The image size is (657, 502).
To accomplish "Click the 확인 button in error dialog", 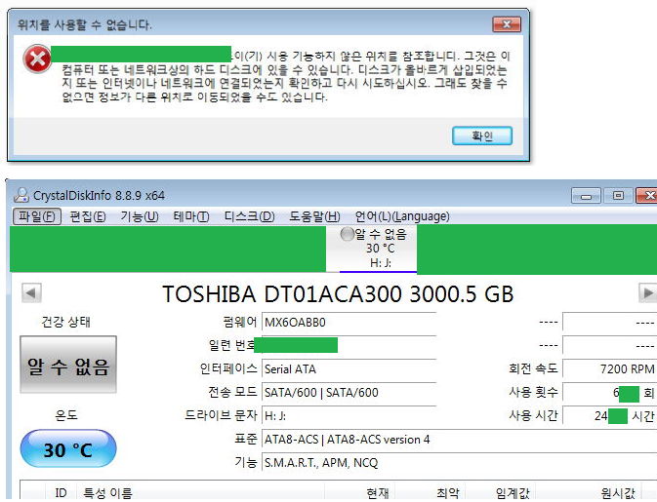I will pos(482,135).
